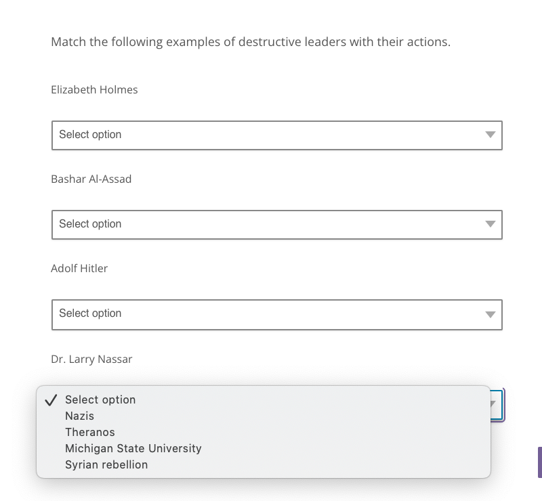Click the checkmark beside Select option
542x501 pixels.
50,399
